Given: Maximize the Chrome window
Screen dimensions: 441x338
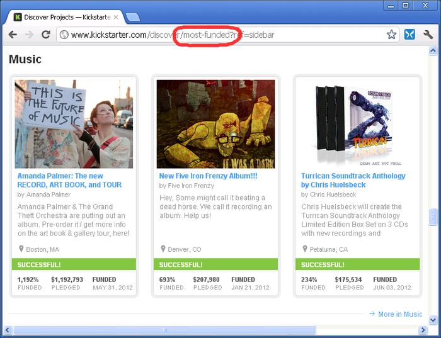Looking at the screenshot, I should point(405,5).
